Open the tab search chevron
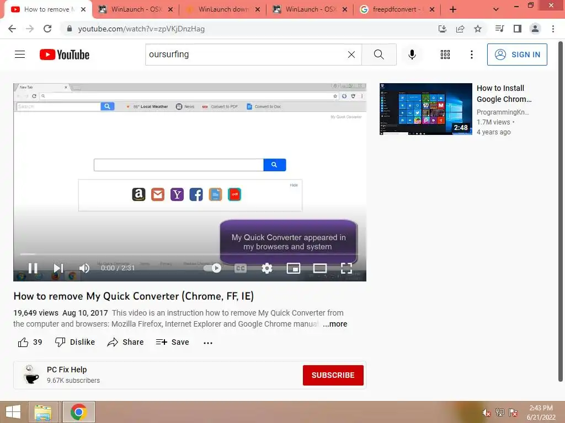Viewport: 565px width, 423px height. [x=496, y=9]
